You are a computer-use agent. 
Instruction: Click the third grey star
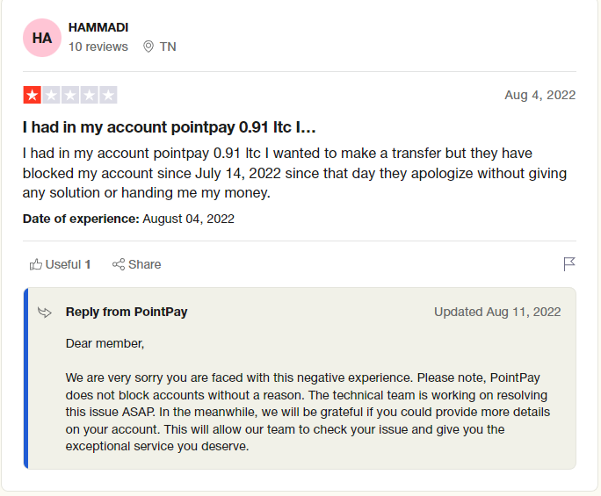point(70,95)
